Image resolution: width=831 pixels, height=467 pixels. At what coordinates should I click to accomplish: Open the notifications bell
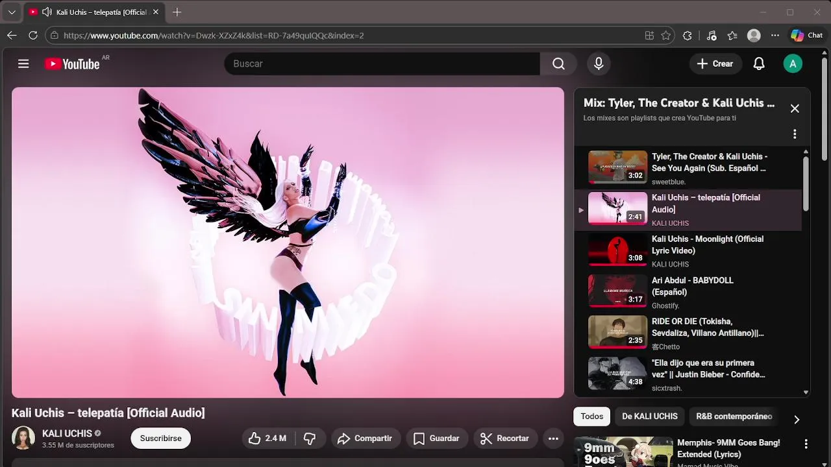pyautogui.click(x=758, y=64)
